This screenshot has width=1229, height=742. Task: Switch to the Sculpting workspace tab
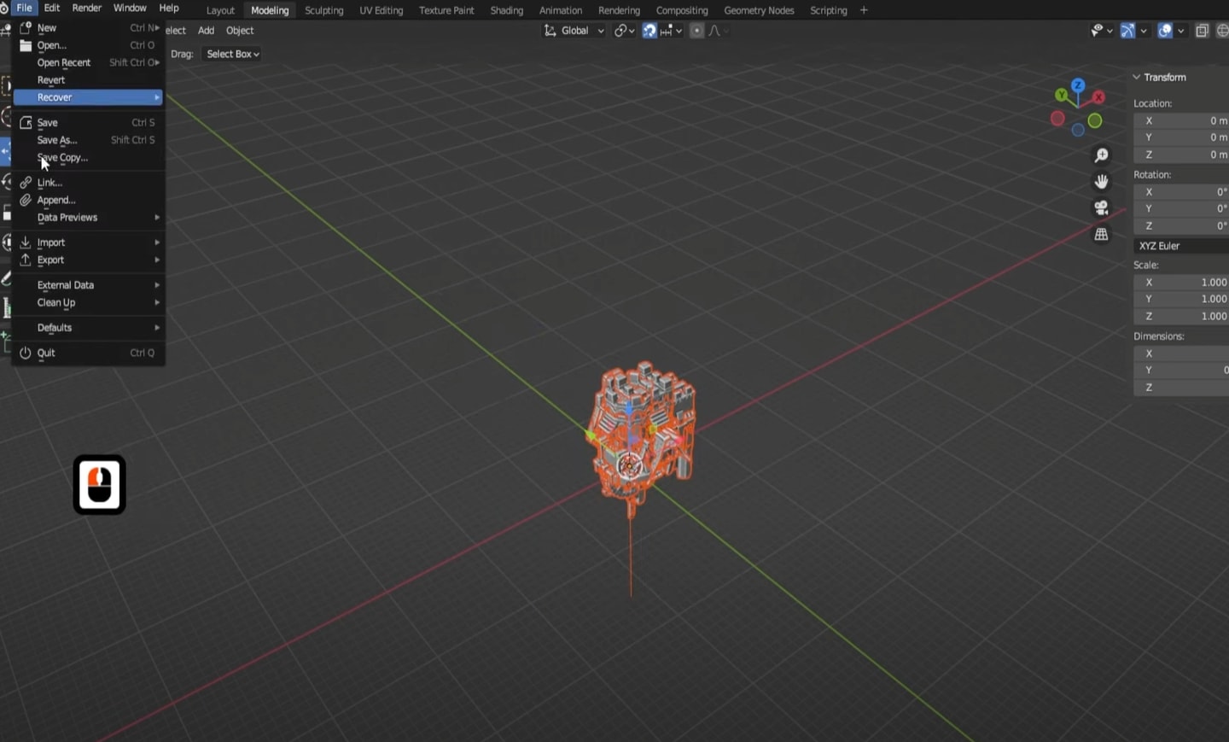click(324, 10)
